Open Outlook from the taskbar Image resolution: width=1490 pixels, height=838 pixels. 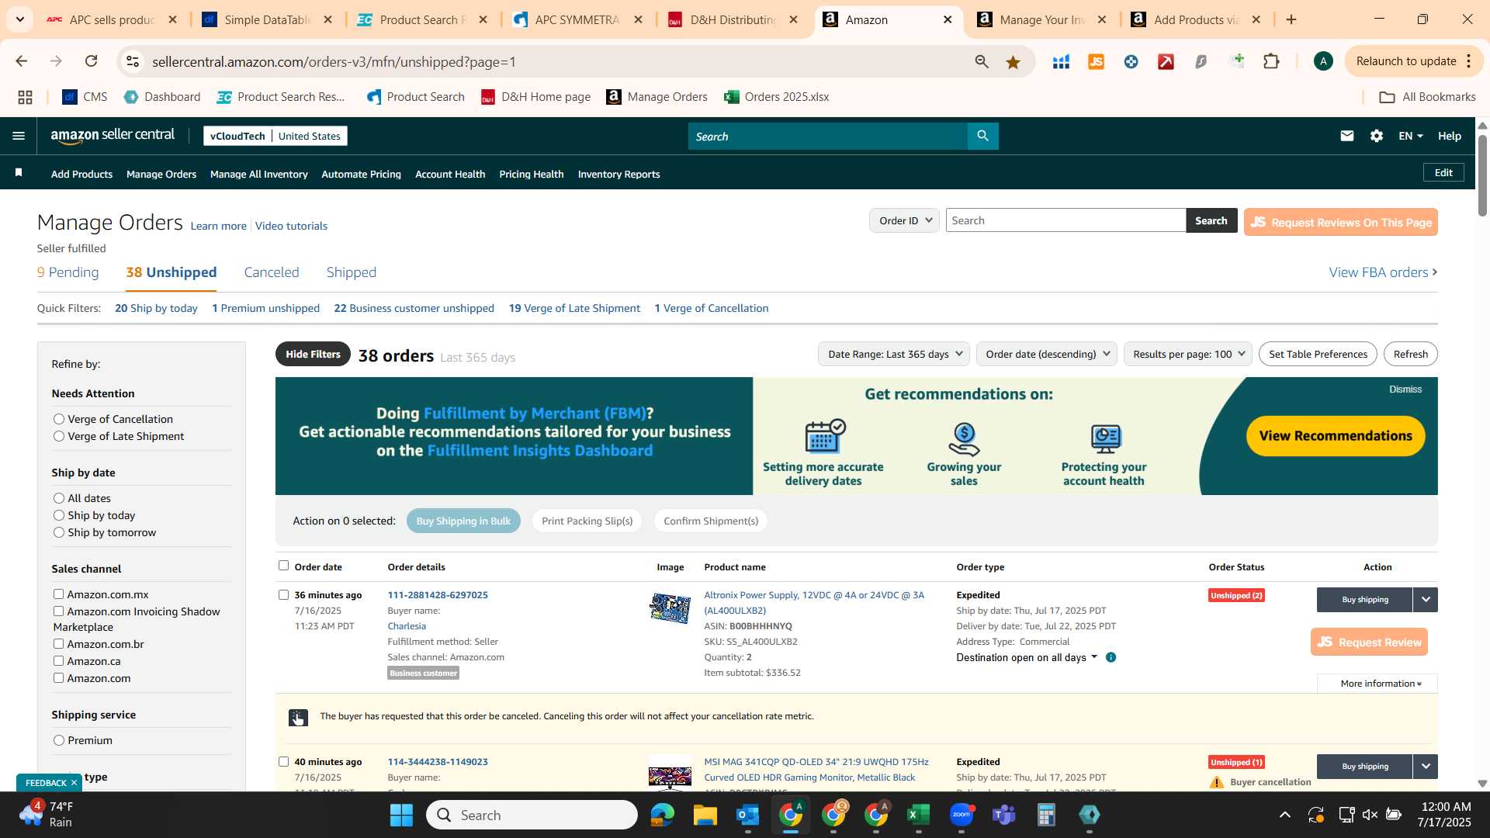[747, 815]
